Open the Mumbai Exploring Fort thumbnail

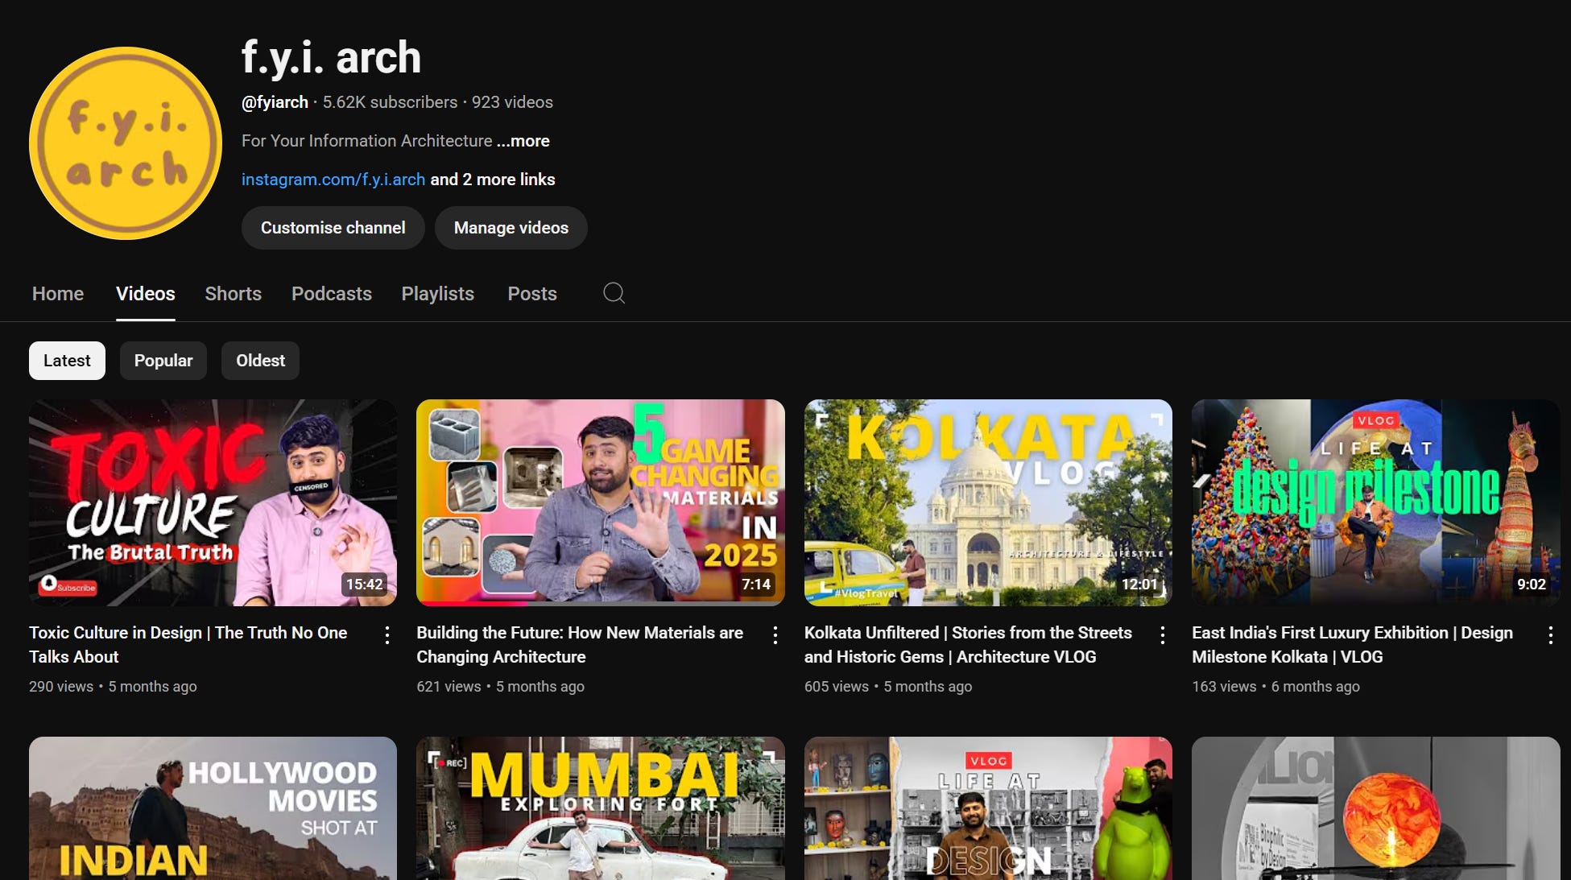click(600, 808)
